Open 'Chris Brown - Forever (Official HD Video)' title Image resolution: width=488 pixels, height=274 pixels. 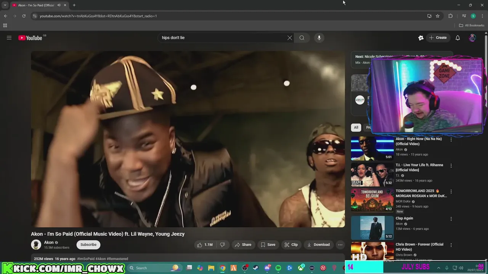pyautogui.click(x=419, y=247)
